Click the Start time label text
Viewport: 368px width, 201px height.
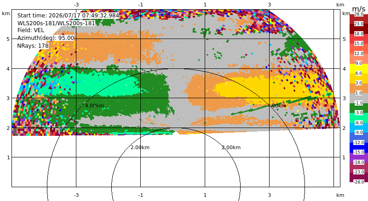coord(68,16)
